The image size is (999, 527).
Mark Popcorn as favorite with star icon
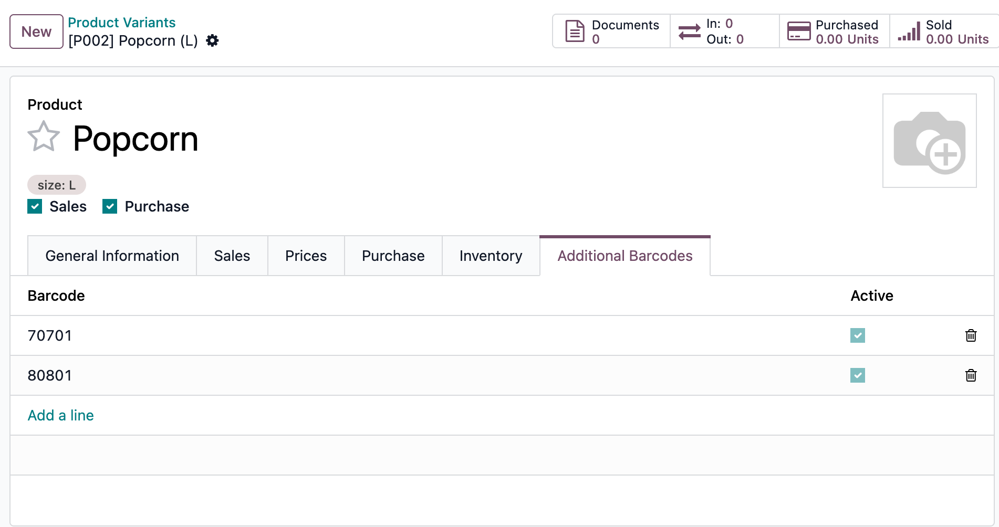(44, 136)
